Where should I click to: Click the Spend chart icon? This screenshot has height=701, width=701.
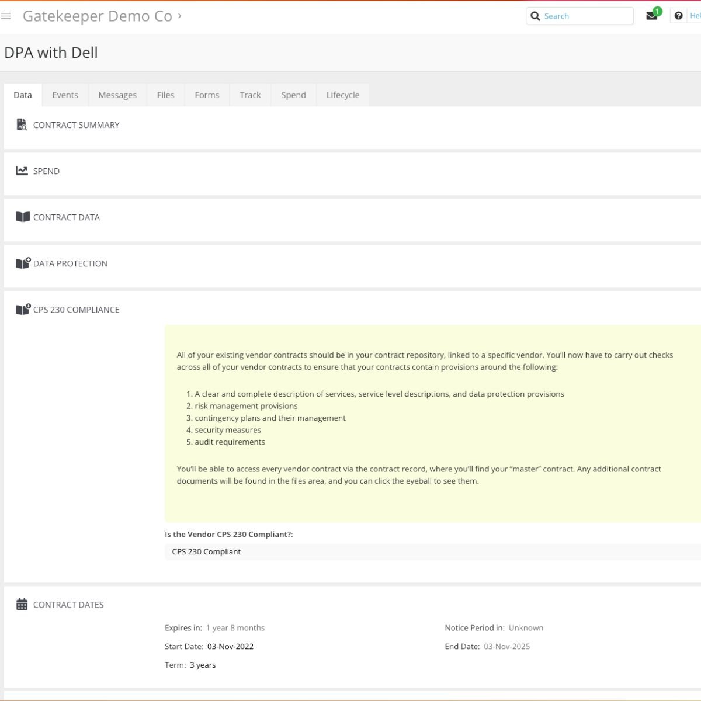point(22,171)
